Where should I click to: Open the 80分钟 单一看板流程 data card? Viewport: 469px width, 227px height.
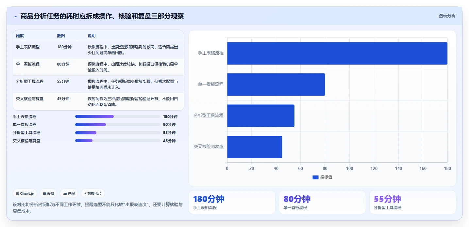322,202
